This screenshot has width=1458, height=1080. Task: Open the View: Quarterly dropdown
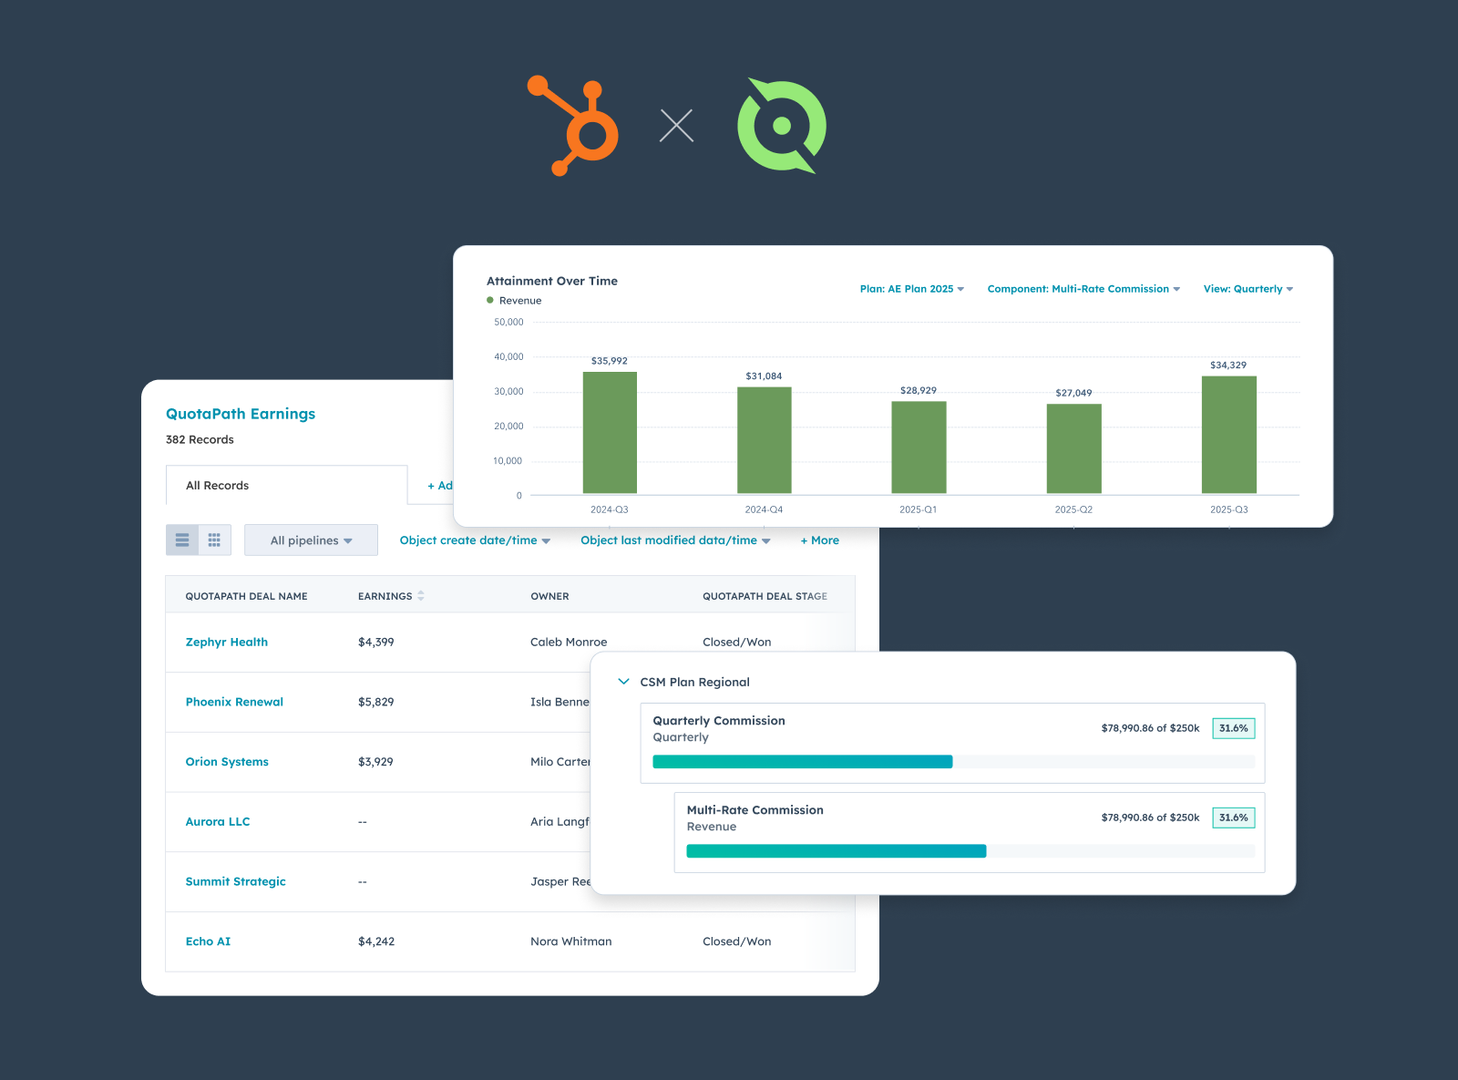[1248, 289]
